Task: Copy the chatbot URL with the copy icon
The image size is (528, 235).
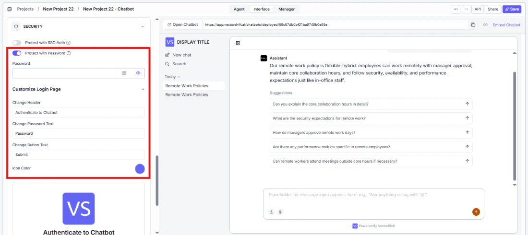Action: coord(473,25)
